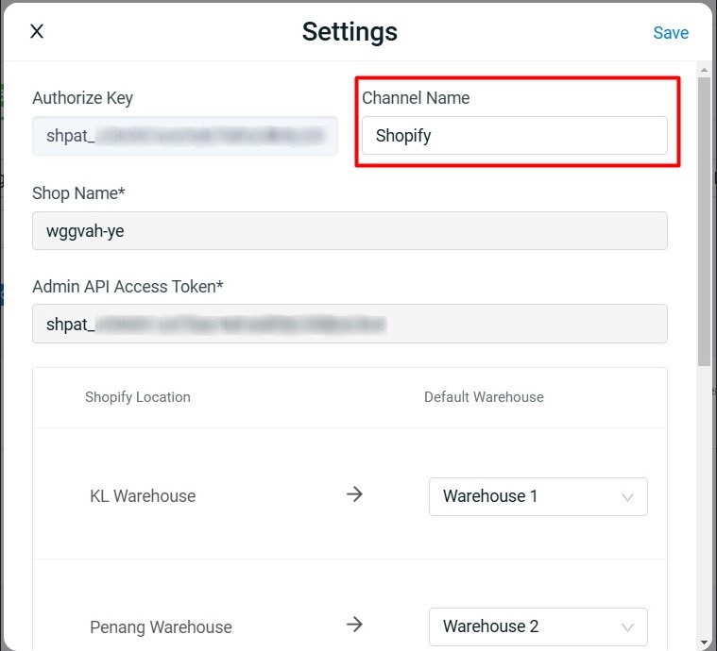Viewport: 717px width, 651px height.
Task: Expand the Warehouse 2 dropdown
Action: (x=538, y=626)
